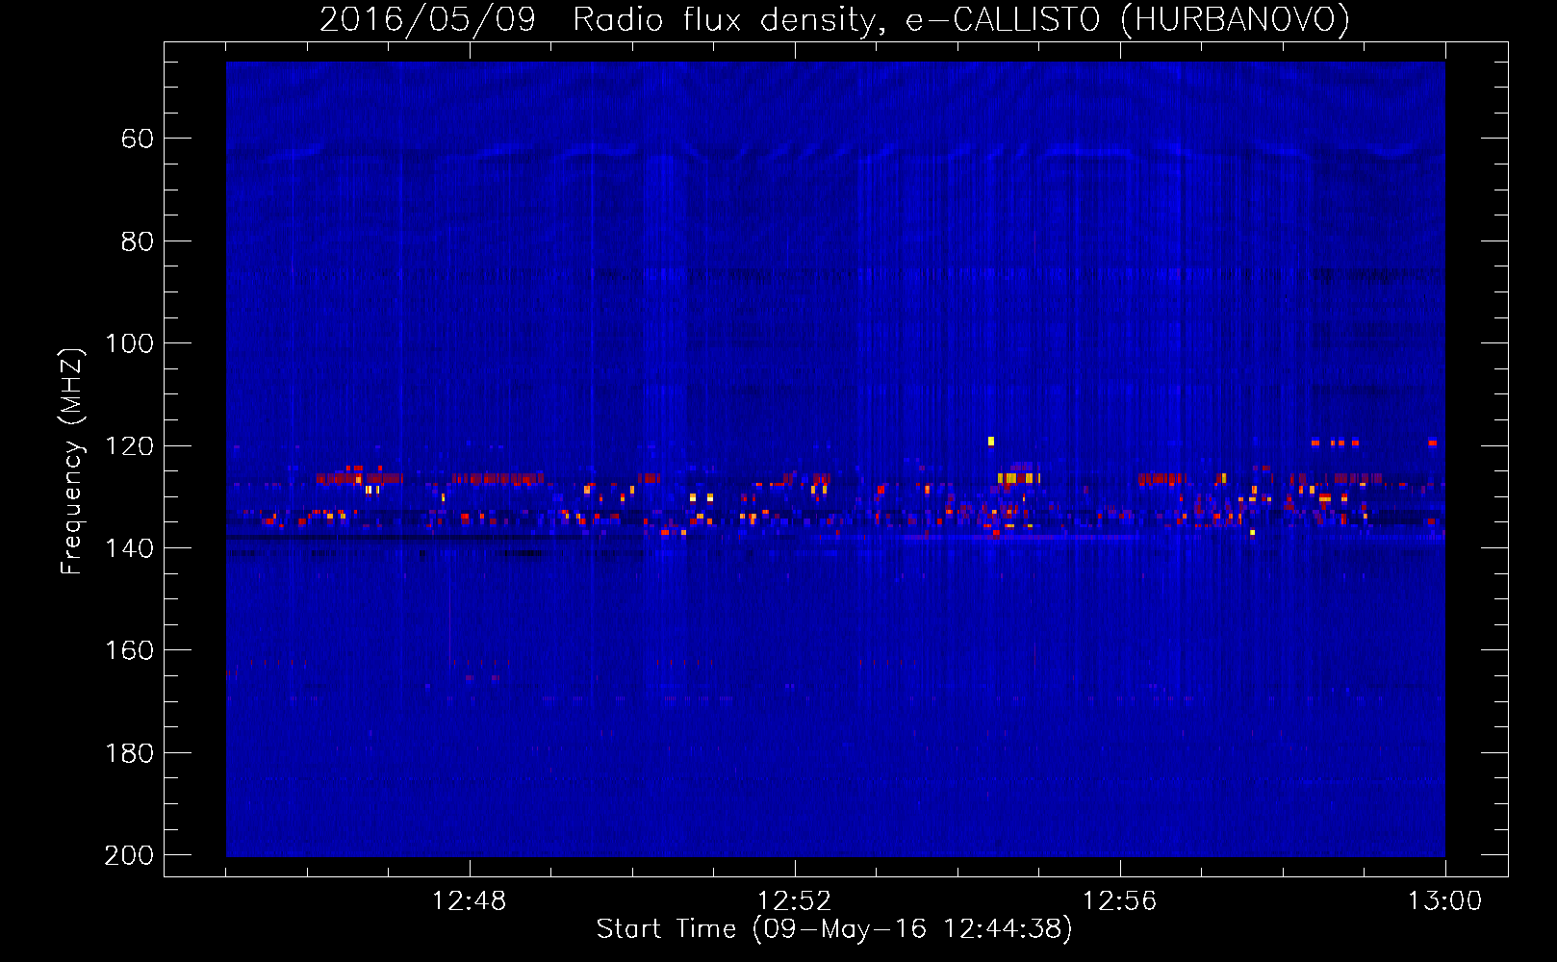
Task: Click the plot title '2016/05/09 Radio flux density'
Action: (x=834, y=19)
